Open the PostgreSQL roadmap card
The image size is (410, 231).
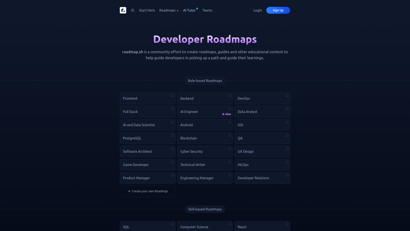click(148, 138)
